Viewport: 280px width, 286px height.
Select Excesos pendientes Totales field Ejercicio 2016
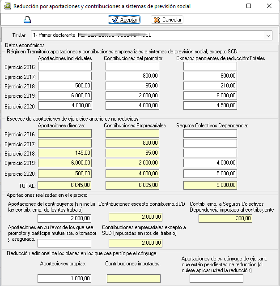tap(210, 66)
